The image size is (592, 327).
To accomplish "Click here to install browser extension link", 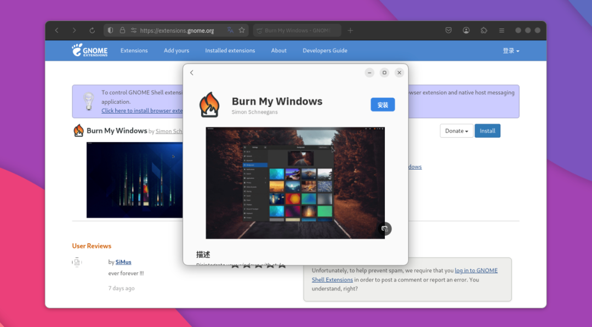I will pos(142,110).
